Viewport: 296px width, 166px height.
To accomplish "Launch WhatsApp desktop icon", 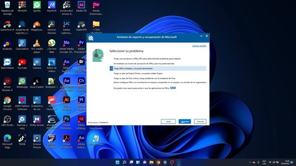I will point(22,83).
